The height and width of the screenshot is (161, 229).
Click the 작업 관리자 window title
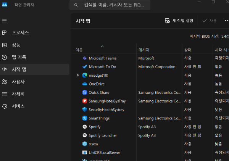coord(24,5)
